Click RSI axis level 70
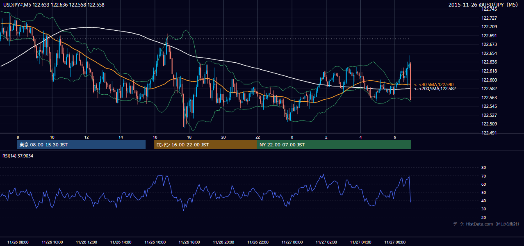The image size is (524, 246). [x=483, y=176]
